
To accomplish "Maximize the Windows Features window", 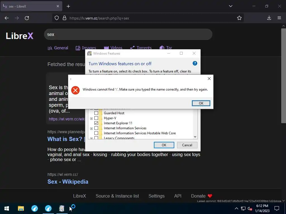I will (x=181, y=53).
